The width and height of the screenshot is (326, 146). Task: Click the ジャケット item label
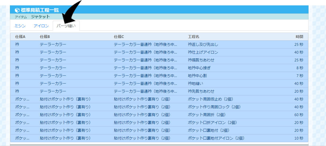40,16
